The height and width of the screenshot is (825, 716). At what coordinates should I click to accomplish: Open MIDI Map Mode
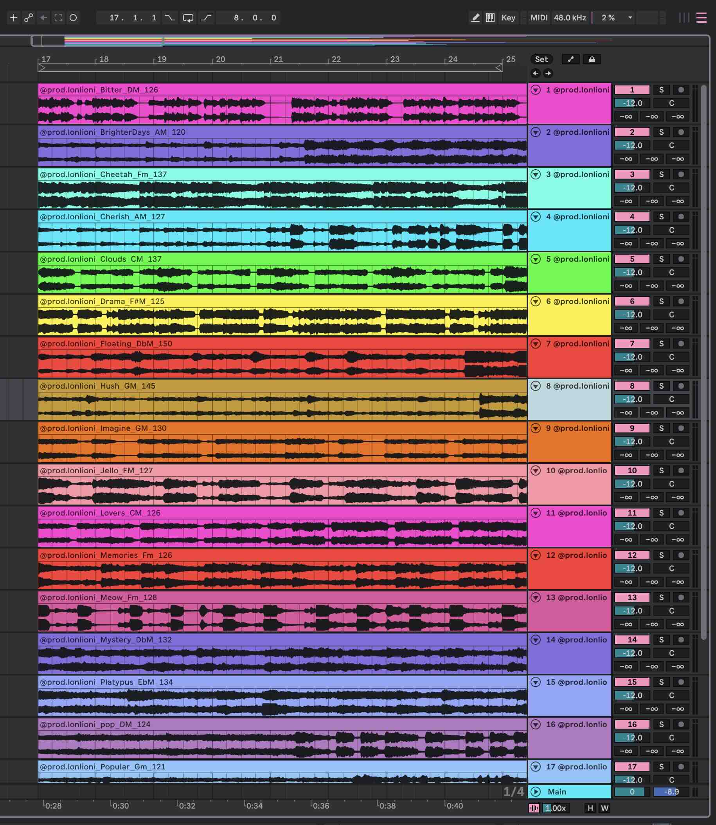point(539,18)
